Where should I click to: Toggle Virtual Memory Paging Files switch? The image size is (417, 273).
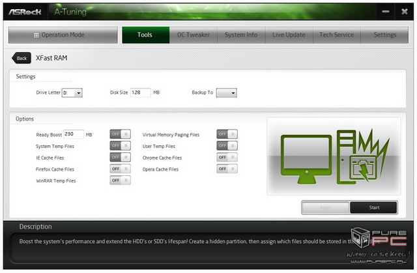pyautogui.click(x=227, y=134)
